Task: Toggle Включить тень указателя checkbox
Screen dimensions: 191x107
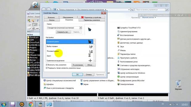Action: pos(47,65)
